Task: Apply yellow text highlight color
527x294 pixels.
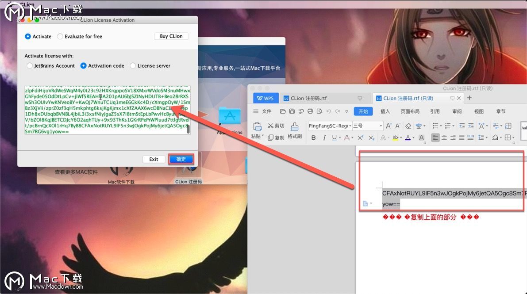Action: pos(396,137)
